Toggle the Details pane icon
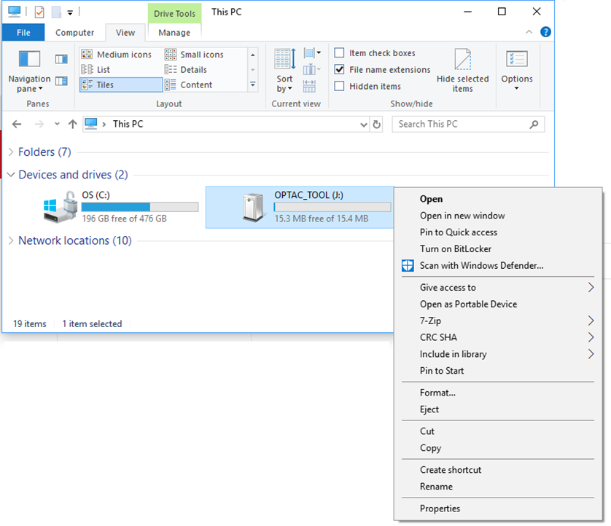611x526 pixels. pyautogui.click(x=61, y=81)
